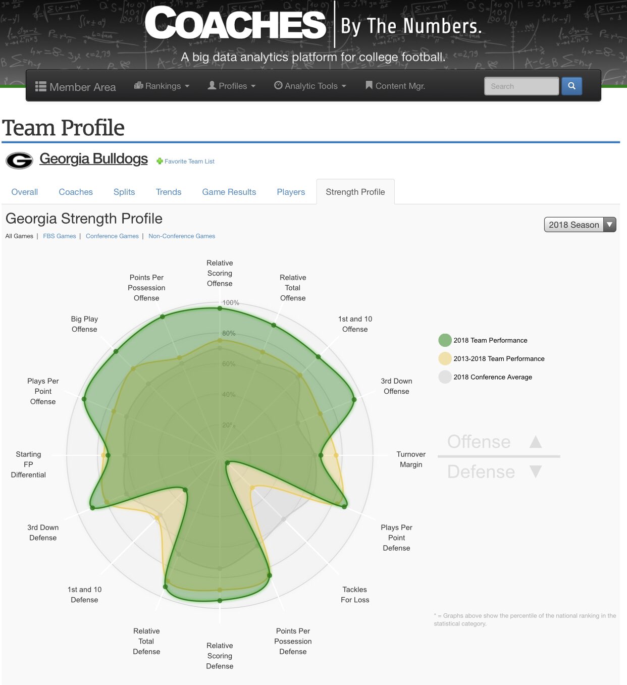This screenshot has height=685, width=627.
Task: Click the Analytic Tools gauge icon
Action: point(278,86)
